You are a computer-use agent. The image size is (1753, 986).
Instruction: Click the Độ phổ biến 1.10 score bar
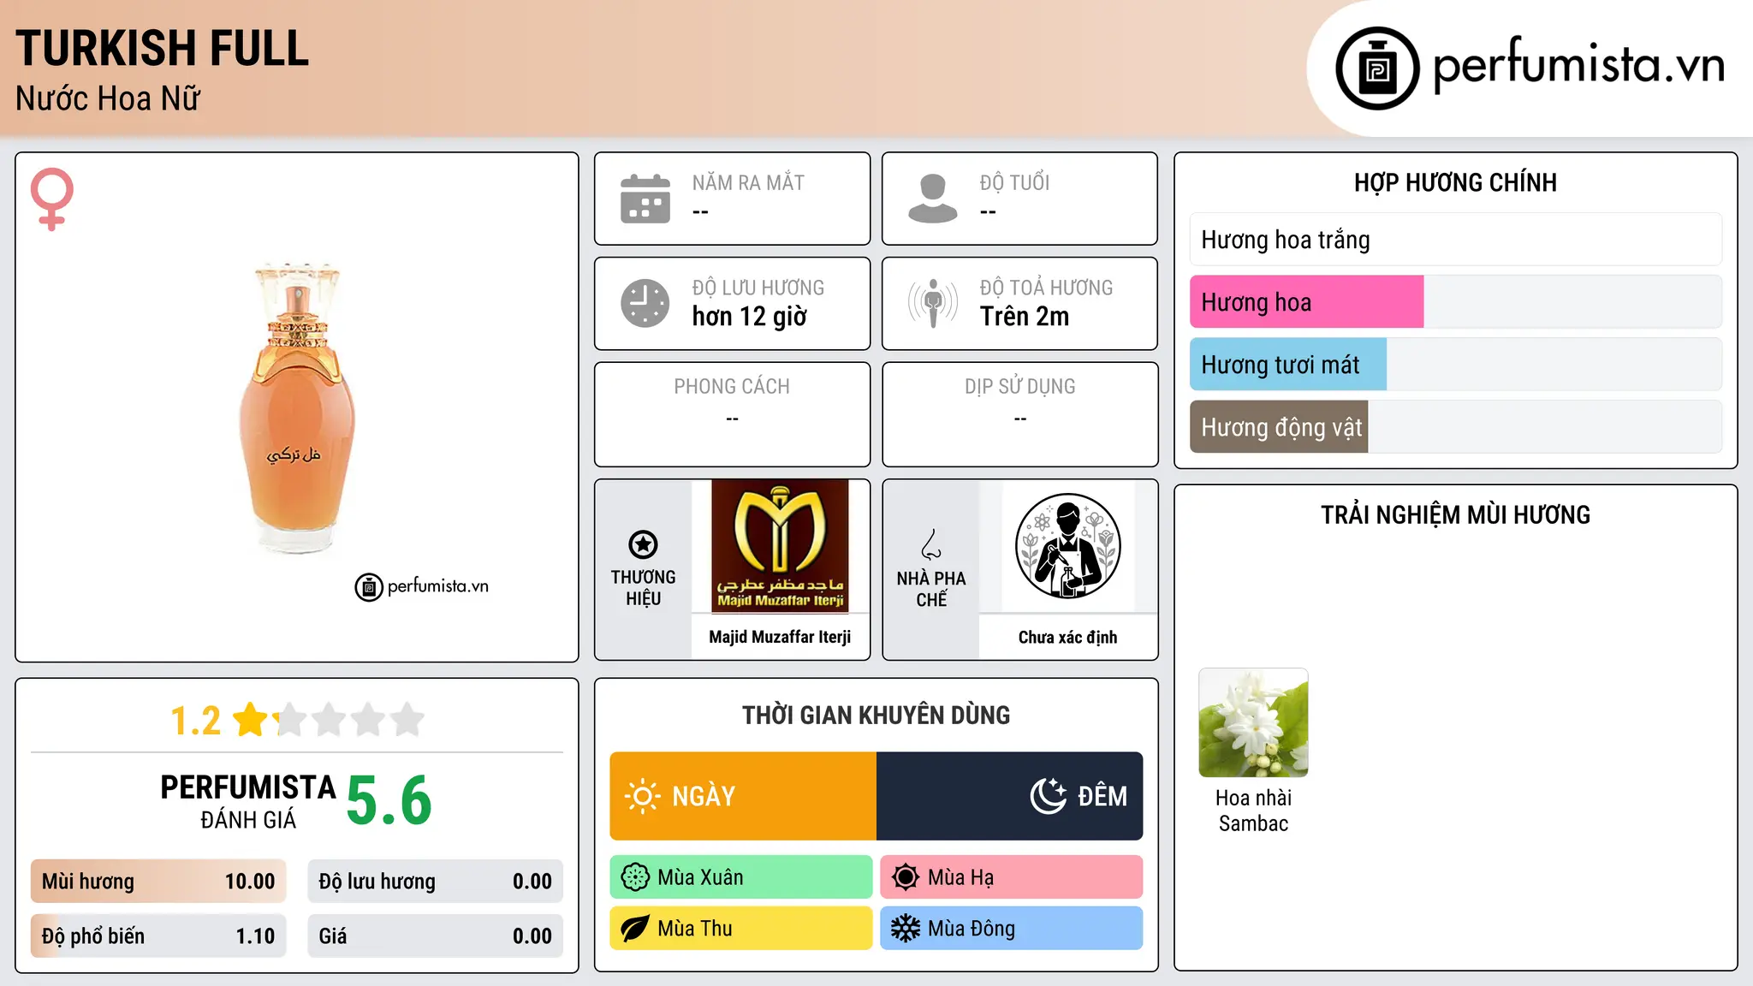click(158, 936)
